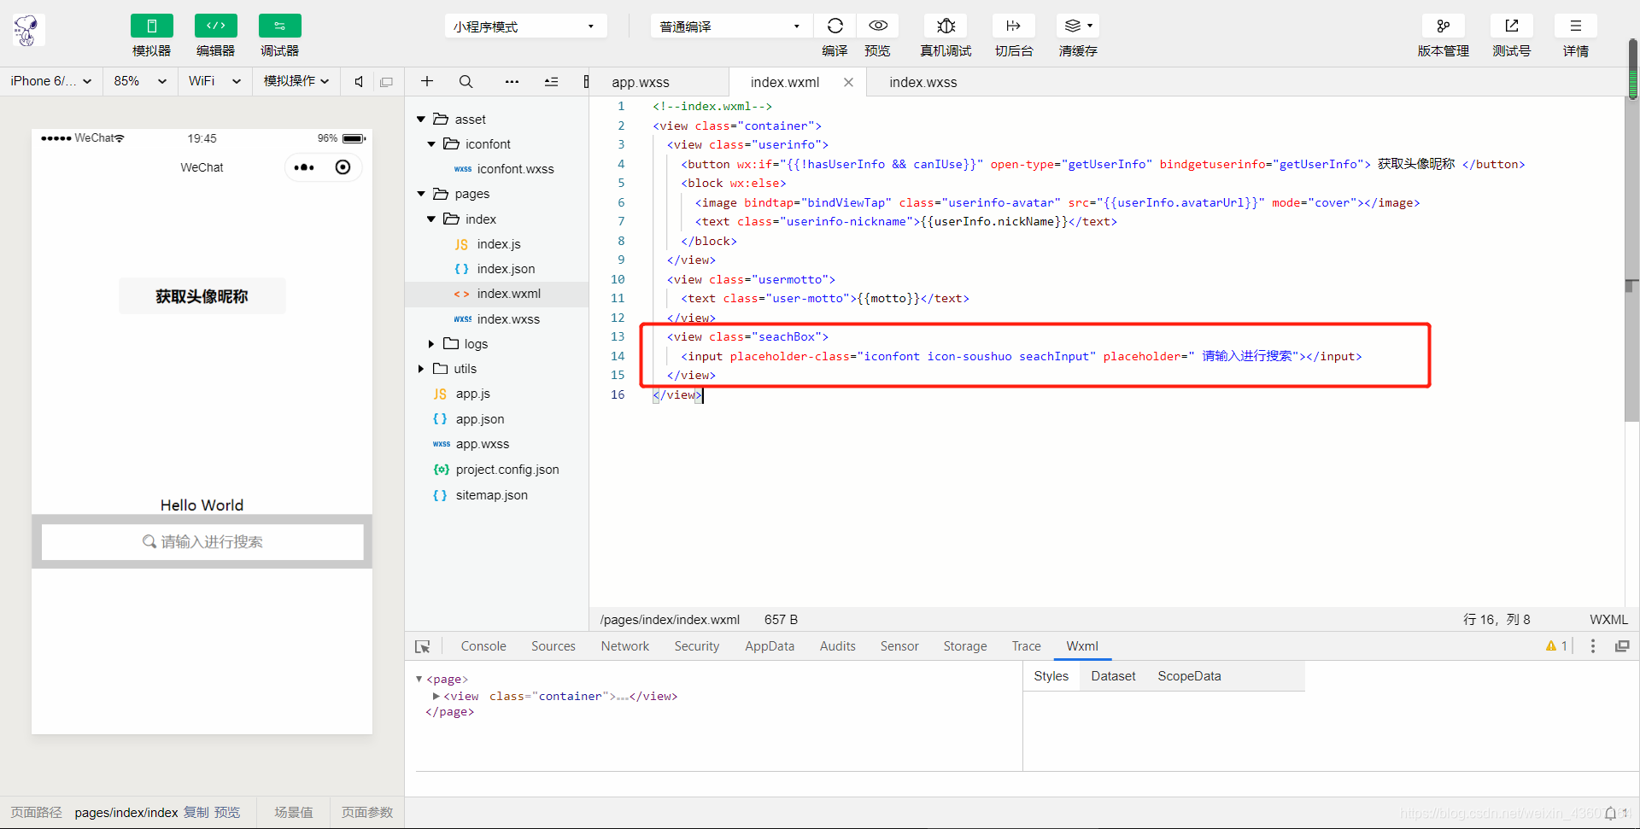This screenshot has width=1640, height=829.
Task: Toggle simulator sound mute icon
Action: point(359,82)
